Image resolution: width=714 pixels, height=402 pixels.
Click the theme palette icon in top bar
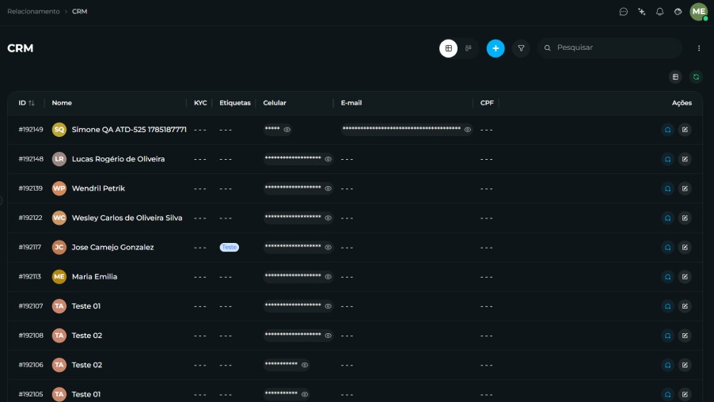678,12
